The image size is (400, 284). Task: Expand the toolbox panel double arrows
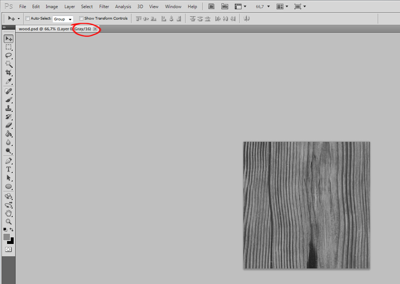point(4,27)
